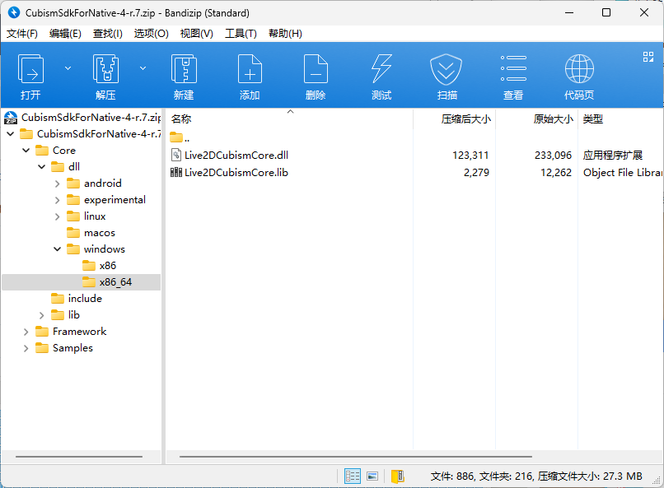Click the 打开 (Open) archive toolbar icon
Viewport: 664px width, 488px height.
[x=31, y=70]
